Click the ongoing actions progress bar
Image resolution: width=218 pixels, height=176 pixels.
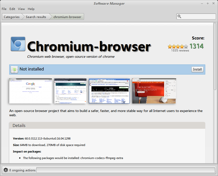pyautogui.click(x=126, y=170)
